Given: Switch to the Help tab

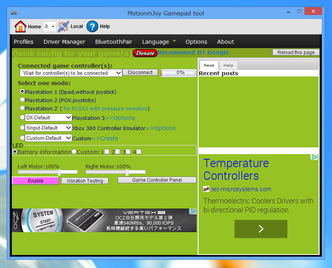Looking at the screenshot, I should point(228,65).
